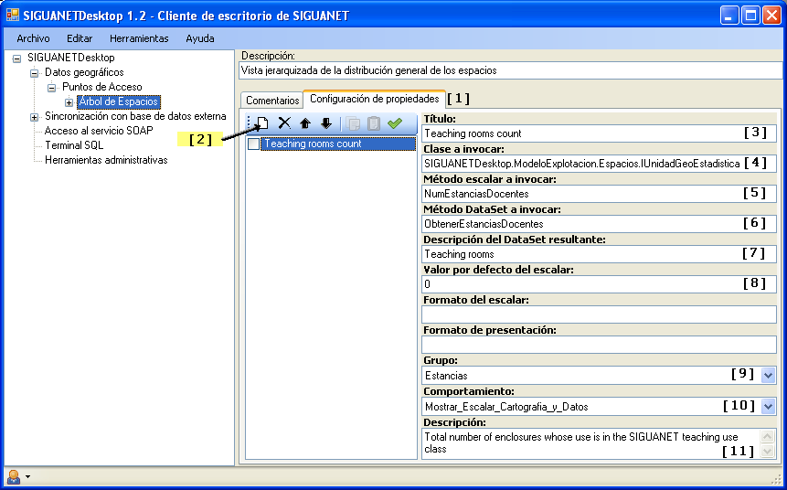Click the Método DataSet a invocar field
The width and height of the screenshot is (787, 490).
600,224
